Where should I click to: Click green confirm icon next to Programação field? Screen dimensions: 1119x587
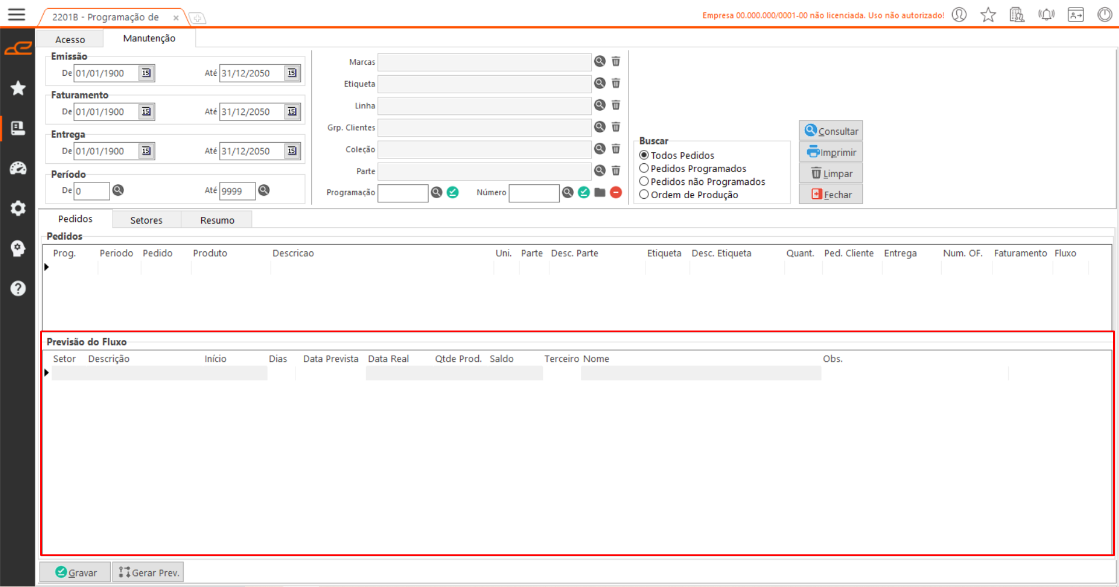click(x=452, y=192)
